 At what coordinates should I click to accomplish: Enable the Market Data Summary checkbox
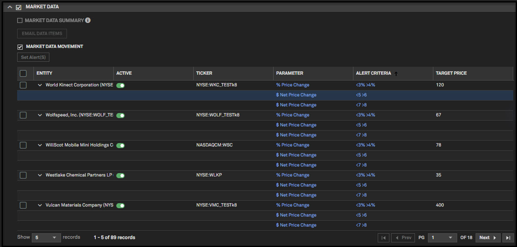[20, 20]
